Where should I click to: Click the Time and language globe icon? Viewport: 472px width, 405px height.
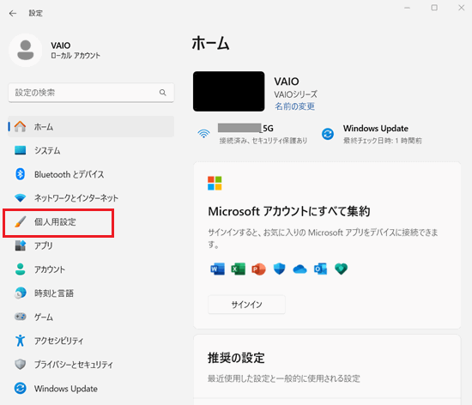[x=21, y=293]
